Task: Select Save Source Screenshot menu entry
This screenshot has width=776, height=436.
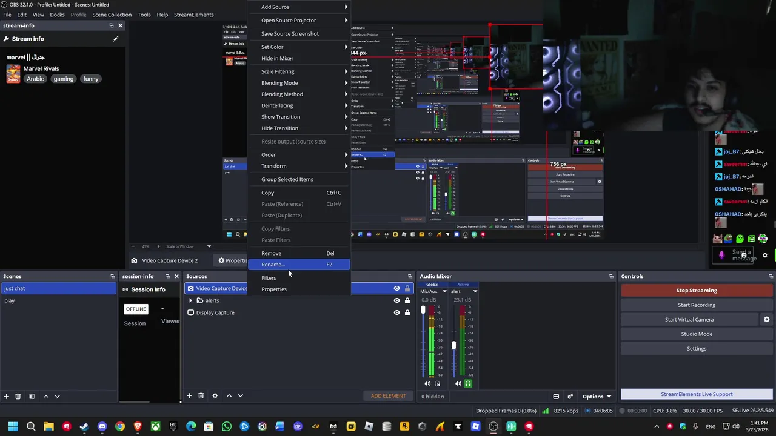Action: (x=299, y=33)
